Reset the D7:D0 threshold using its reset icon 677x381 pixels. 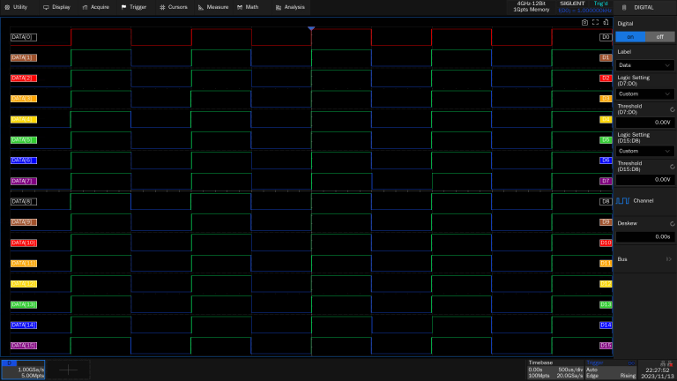coord(672,109)
